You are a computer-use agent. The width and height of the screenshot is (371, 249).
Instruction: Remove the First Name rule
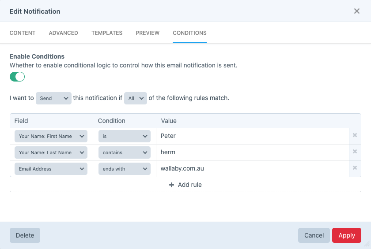point(355,136)
